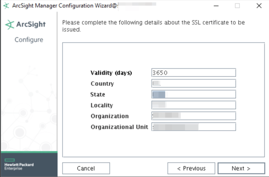This screenshot has width=269, height=177.
Task: Select the State input field
Action: [x=193, y=94]
